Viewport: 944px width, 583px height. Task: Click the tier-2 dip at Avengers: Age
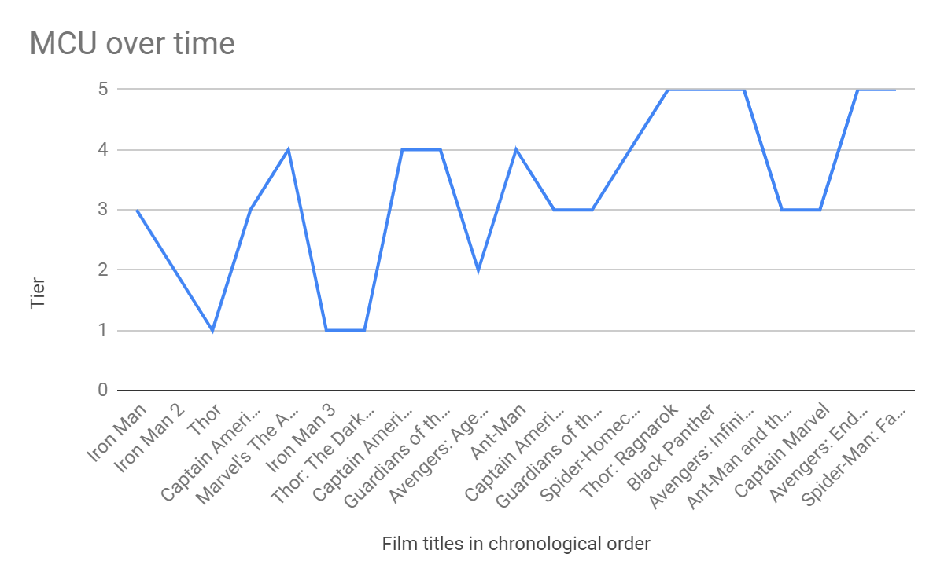click(478, 270)
